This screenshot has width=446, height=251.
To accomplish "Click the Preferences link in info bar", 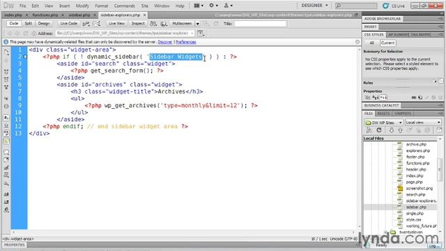I will coord(186,42).
